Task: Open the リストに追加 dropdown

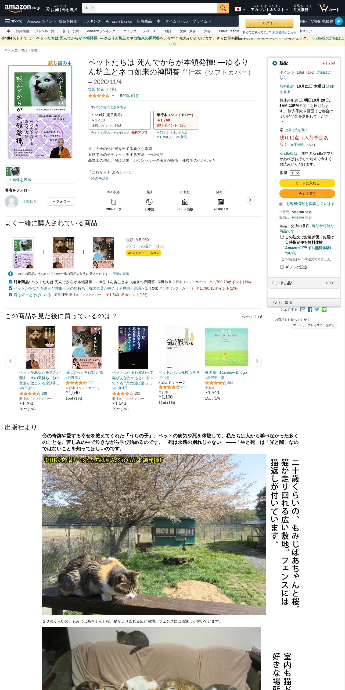Action: pyautogui.click(x=304, y=303)
